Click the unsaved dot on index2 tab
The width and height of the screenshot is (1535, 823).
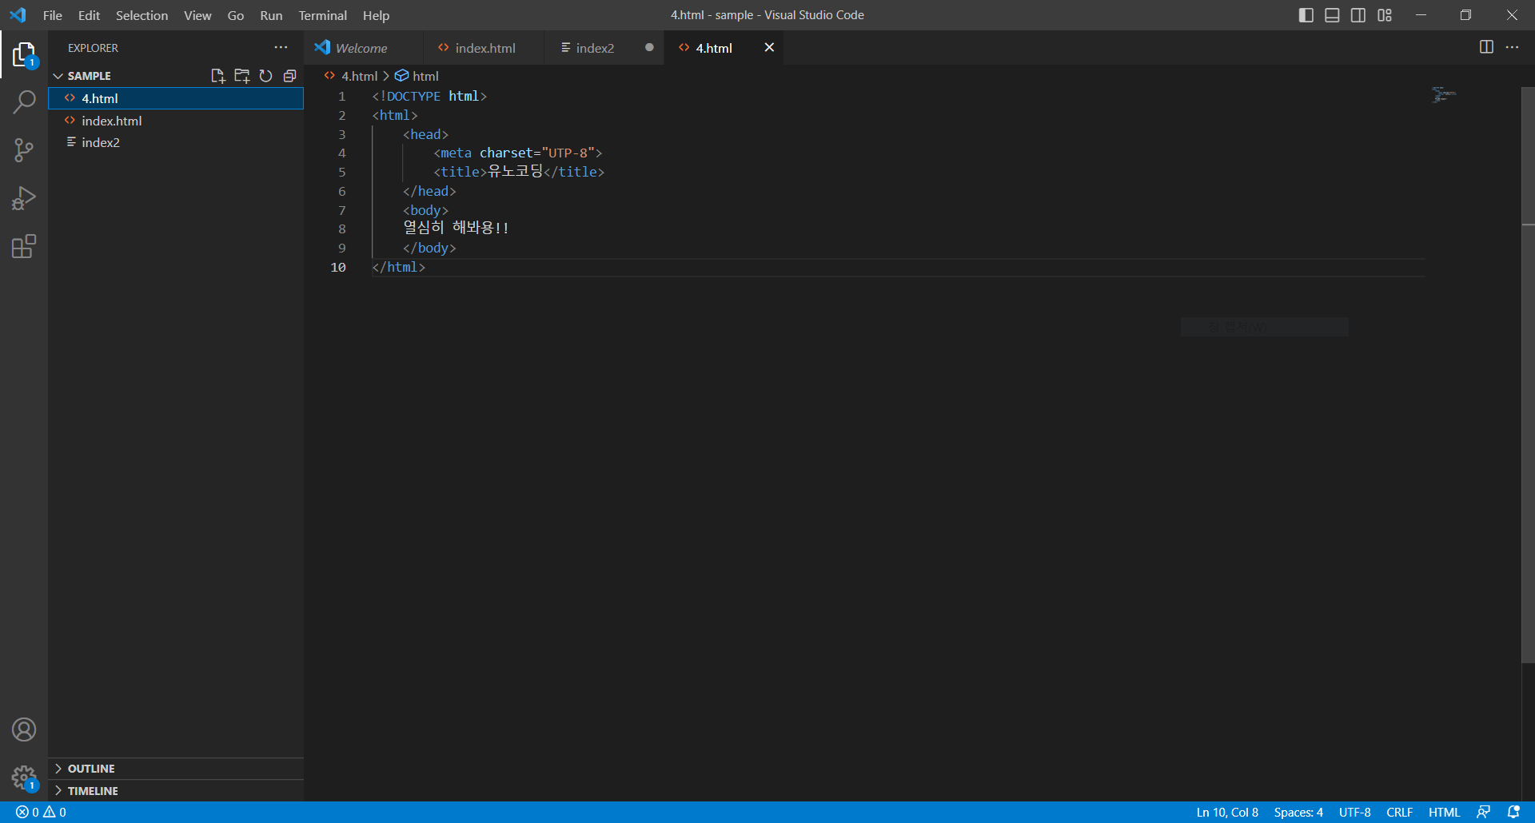pos(649,48)
